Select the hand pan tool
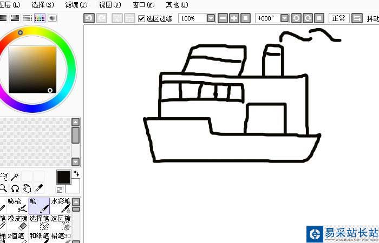This screenshot has height=243, width=379. point(27,188)
